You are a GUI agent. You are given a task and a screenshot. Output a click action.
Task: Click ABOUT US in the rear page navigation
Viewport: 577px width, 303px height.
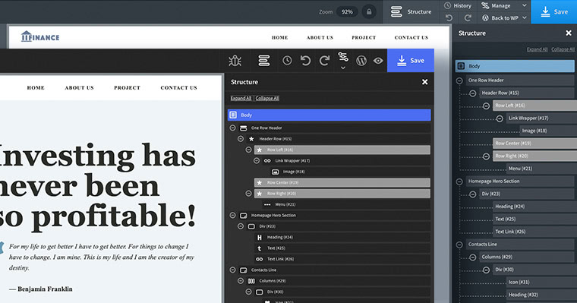(x=320, y=37)
